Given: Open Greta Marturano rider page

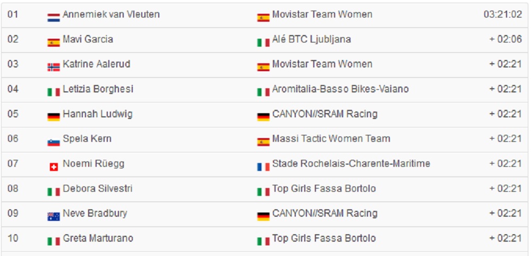Looking at the screenshot, I should click(98, 238).
